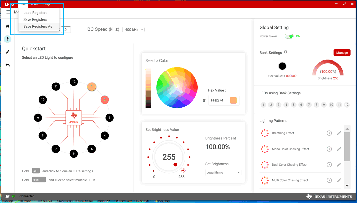Click the Bank Settings info icon
358x203 pixels.
pos(286,52)
